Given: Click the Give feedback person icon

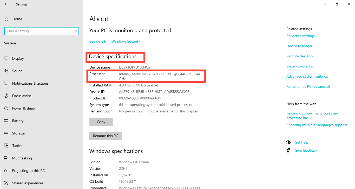Looking at the screenshot, I should tap(288, 150).
